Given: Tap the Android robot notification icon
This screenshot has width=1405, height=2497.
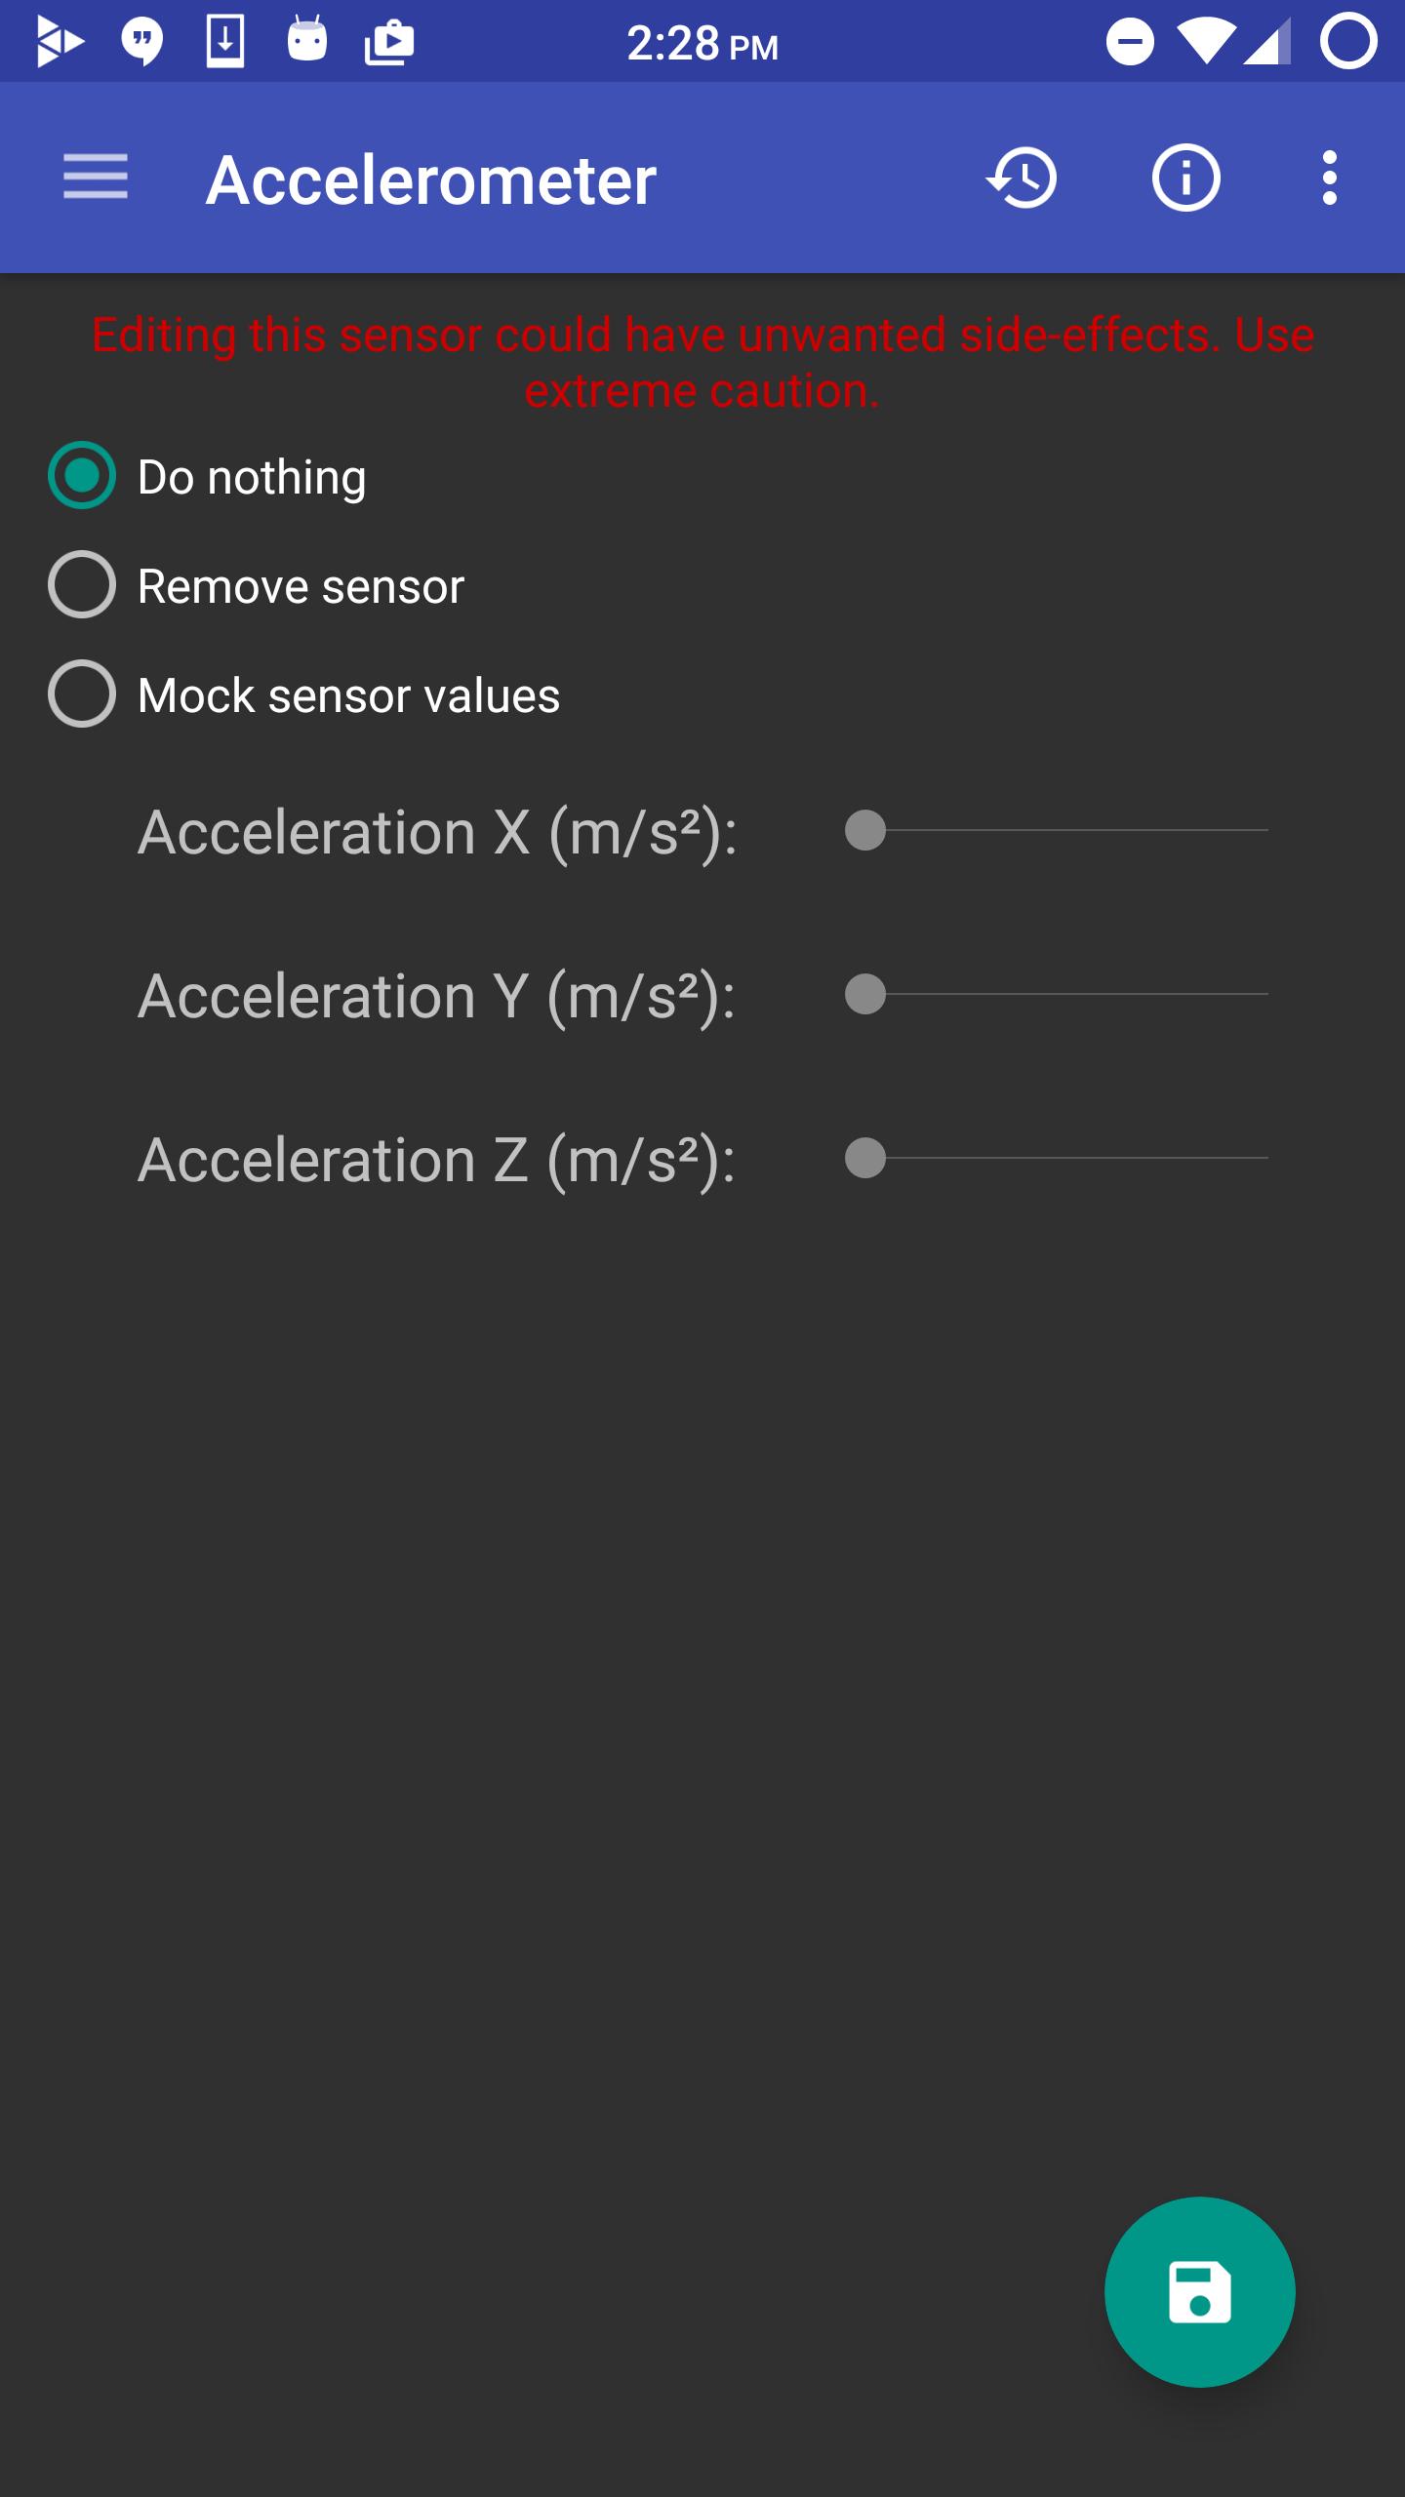Looking at the screenshot, I should [307, 39].
